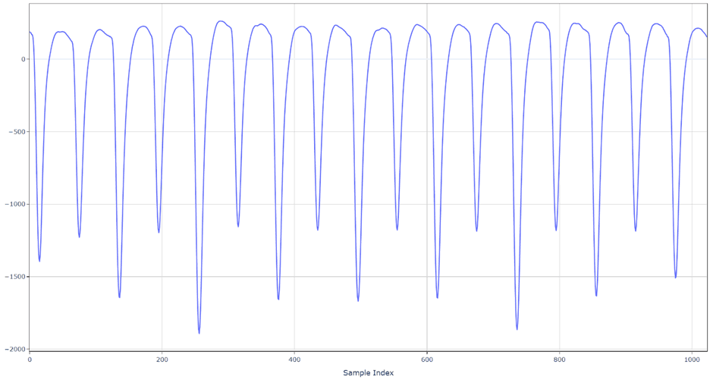Click the y-axis tick label 0
This screenshot has width=713, height=380.
click(23, 59)
